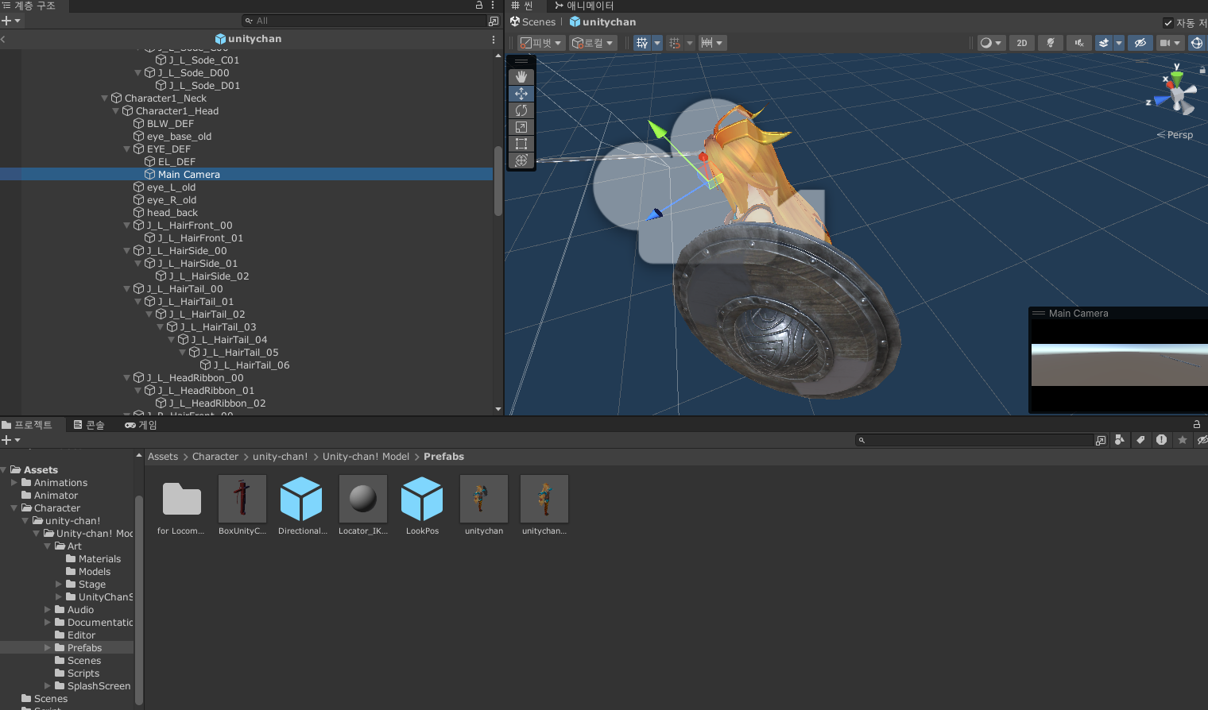Switch to the Animator (애니메이터) tab
1208x710 pixels.
point(584,6)
